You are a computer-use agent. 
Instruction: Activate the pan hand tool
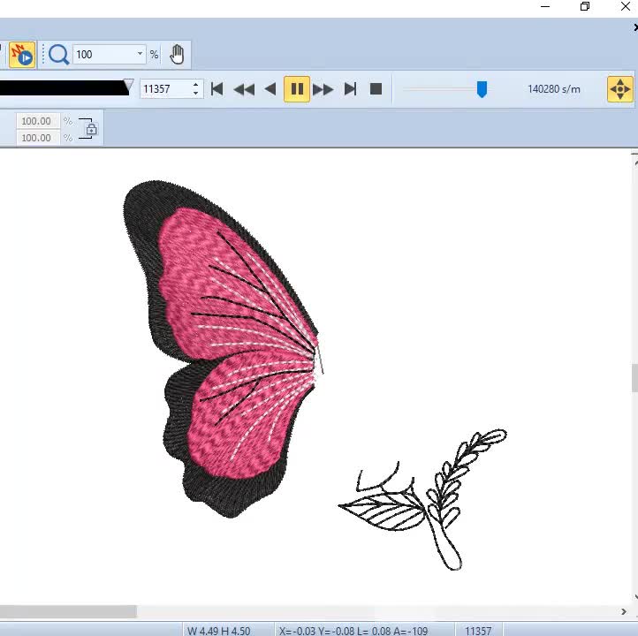[177, 55]
